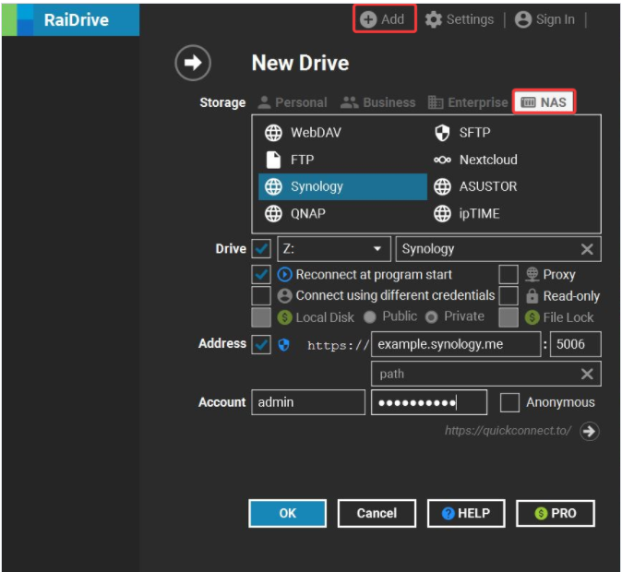Image resolution: width=622 pixels, height=572 pixels.
Task: Open HELP
Action: pos(466,513)
